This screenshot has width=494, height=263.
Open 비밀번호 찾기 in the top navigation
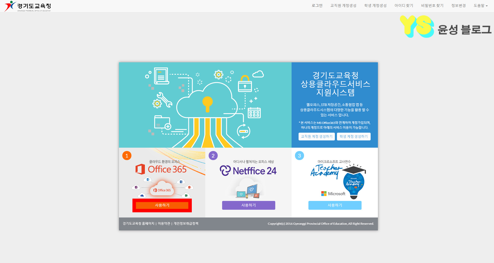point(432,6)
